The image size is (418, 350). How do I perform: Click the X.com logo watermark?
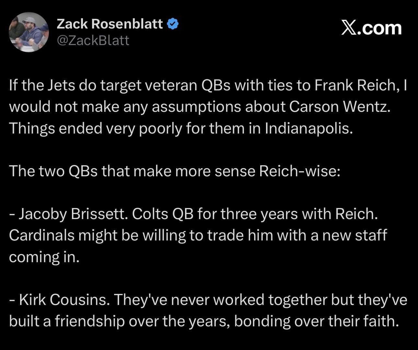pyautogui.click(x=371, y=28)
